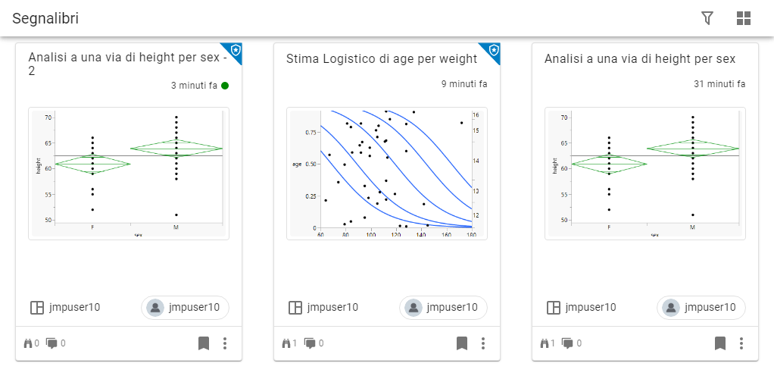Toggle bookmark on first height per sex - 2 card
774x379 pixels.
click(x=204, y=343)
